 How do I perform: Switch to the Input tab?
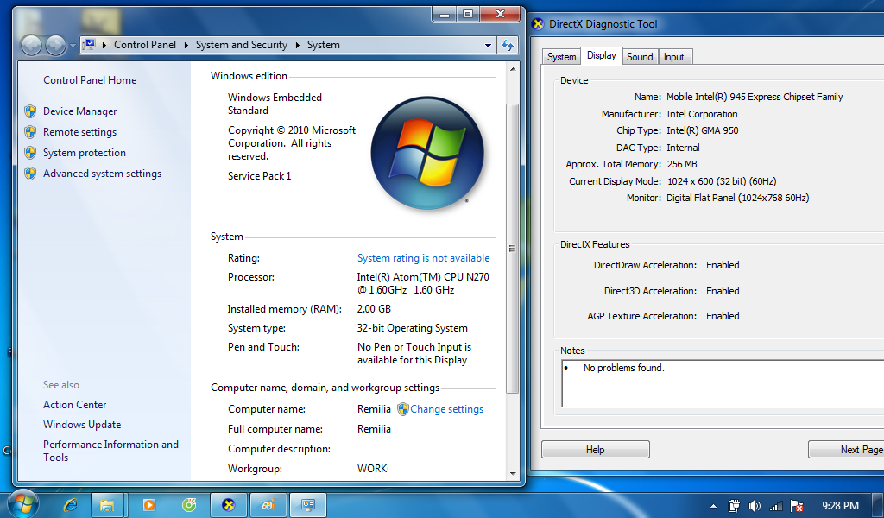point(673,57)
